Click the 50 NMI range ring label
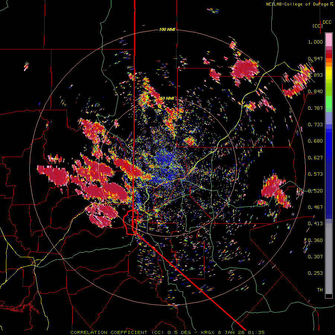335x335 pixels. [x=167, y=98]
